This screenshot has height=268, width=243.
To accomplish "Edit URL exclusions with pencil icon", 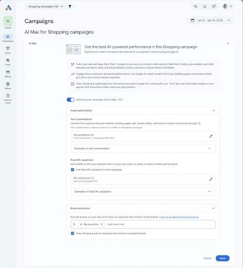I will (211, 180).
